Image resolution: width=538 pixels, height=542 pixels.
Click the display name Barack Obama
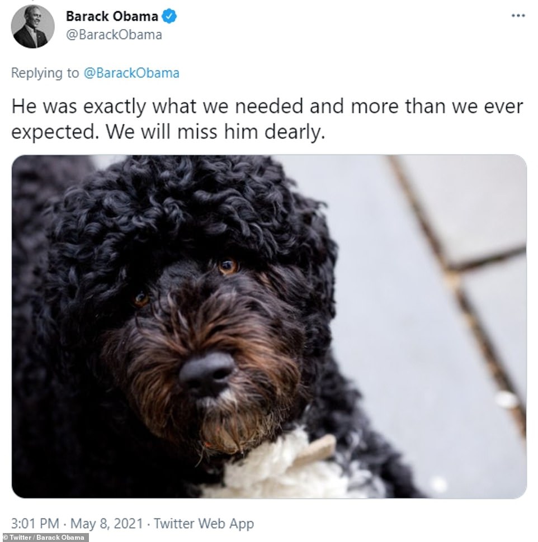(x=112, y=16)
